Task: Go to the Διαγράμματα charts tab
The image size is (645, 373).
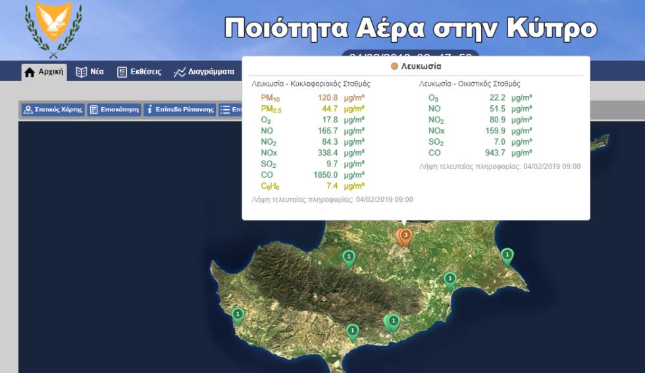Action: tap(203, 72)
